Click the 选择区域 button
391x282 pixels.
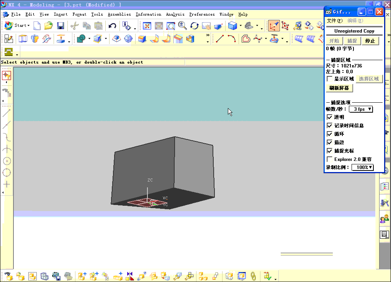coord(369,79)
